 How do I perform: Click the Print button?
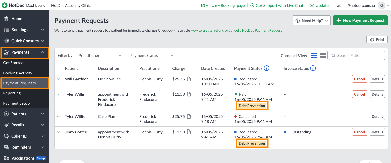point(377,39)
